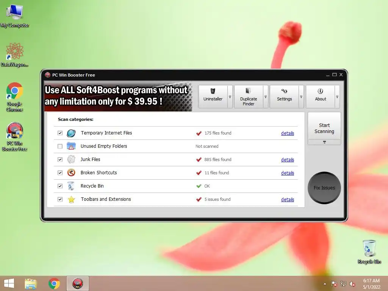This screenshot has width=388, height=291.
Task: Open Action Center flag tray icon
Action: coord(334,284)
